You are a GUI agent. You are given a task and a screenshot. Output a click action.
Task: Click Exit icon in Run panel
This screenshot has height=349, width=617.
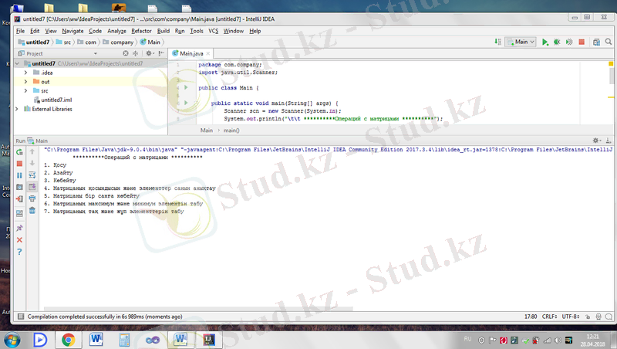pyautogui.click(x=19, y=199)
